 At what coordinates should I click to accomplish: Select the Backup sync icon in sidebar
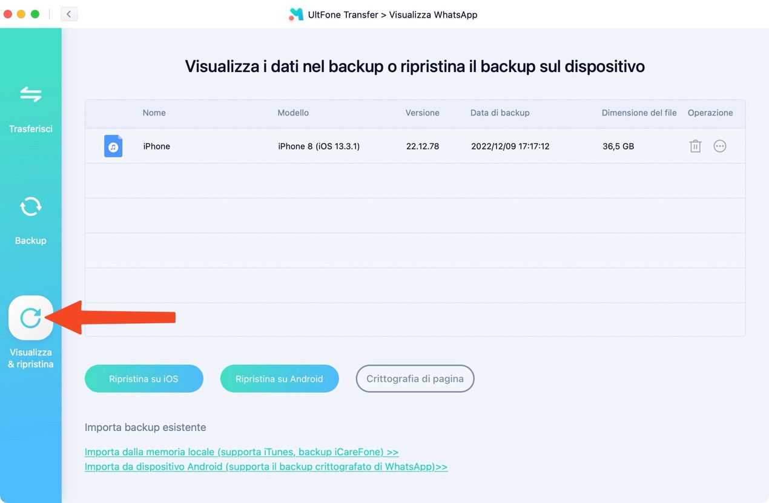pos(30,207)
